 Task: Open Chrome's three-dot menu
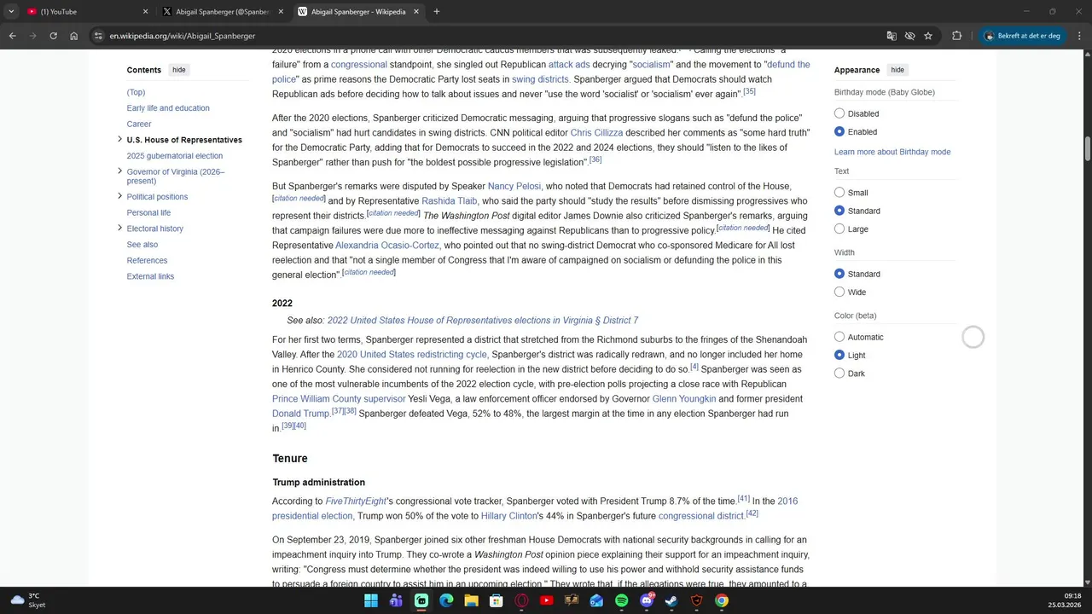click(x=1079, y=36)
